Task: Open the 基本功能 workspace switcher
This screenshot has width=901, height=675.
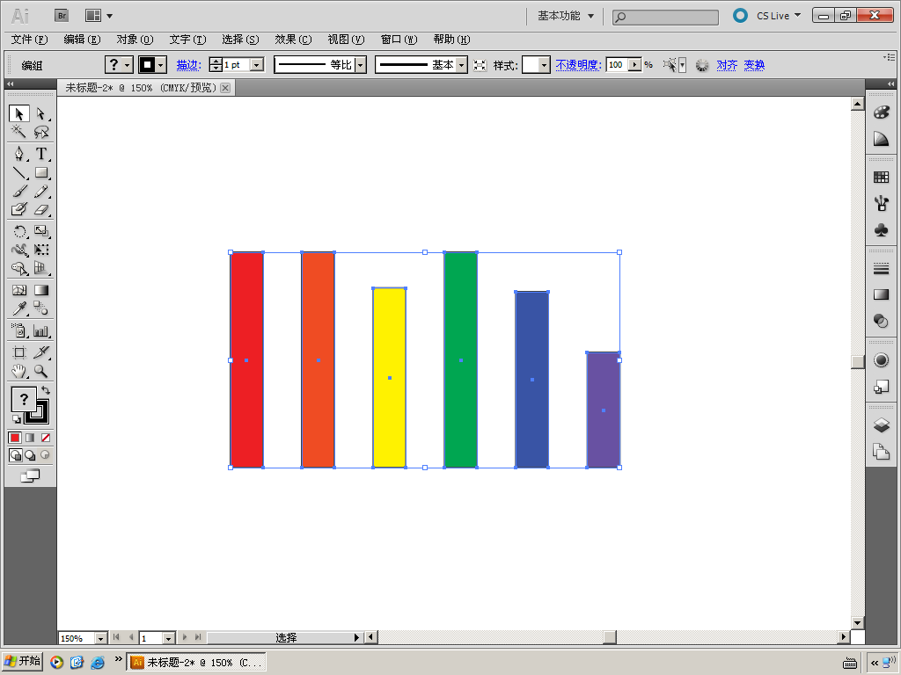Action: [x=566, y=16]
